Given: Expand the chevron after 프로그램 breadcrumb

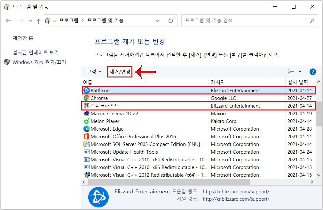Looking at the screenshot, I should coord(83,20).
